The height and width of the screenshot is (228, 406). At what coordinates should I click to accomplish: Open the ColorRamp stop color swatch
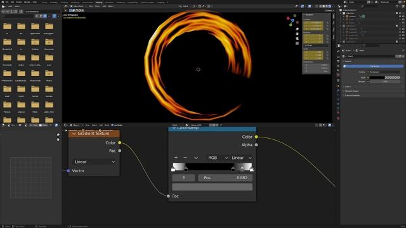pyautogui.click(x=213, y=187)
